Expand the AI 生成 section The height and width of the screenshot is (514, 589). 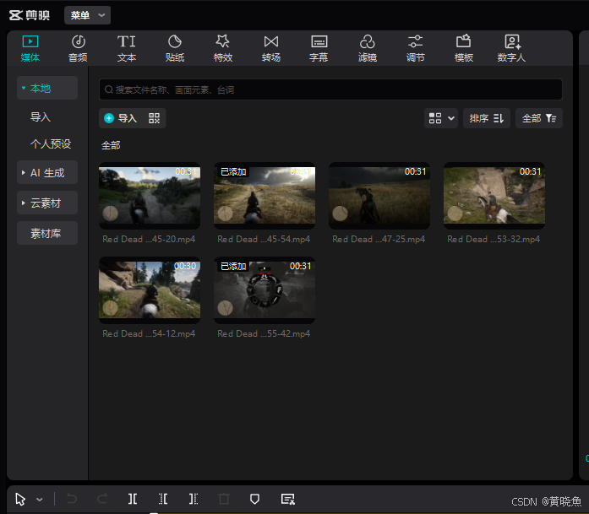pyautogui.click(x=47, y=172)
